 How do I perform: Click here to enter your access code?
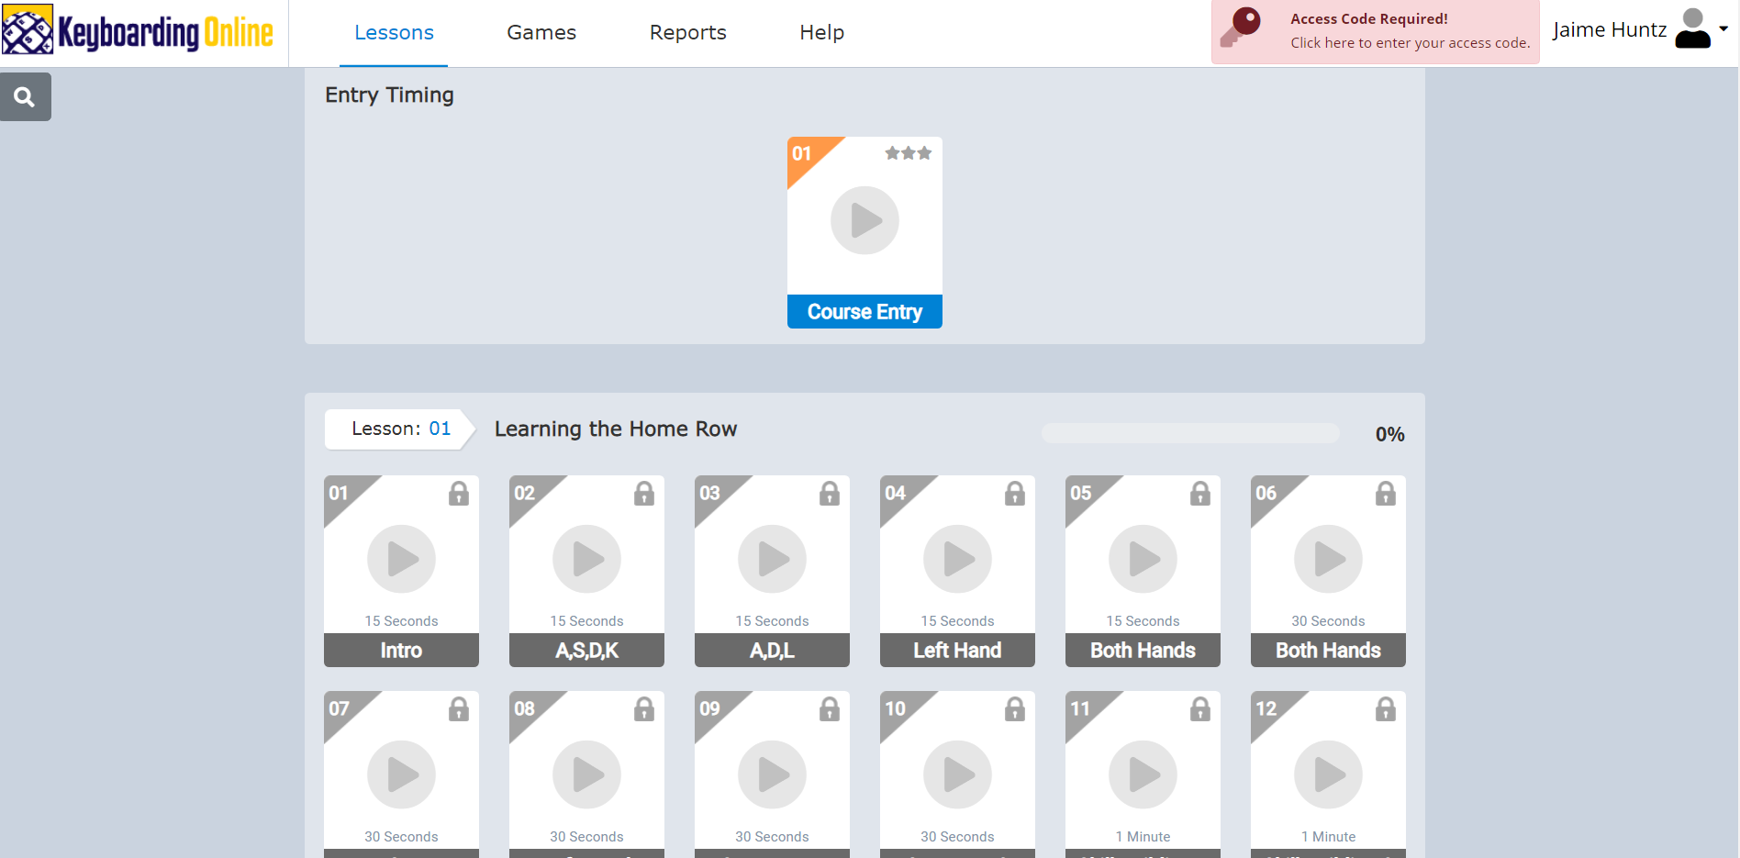pos(1410,43)
